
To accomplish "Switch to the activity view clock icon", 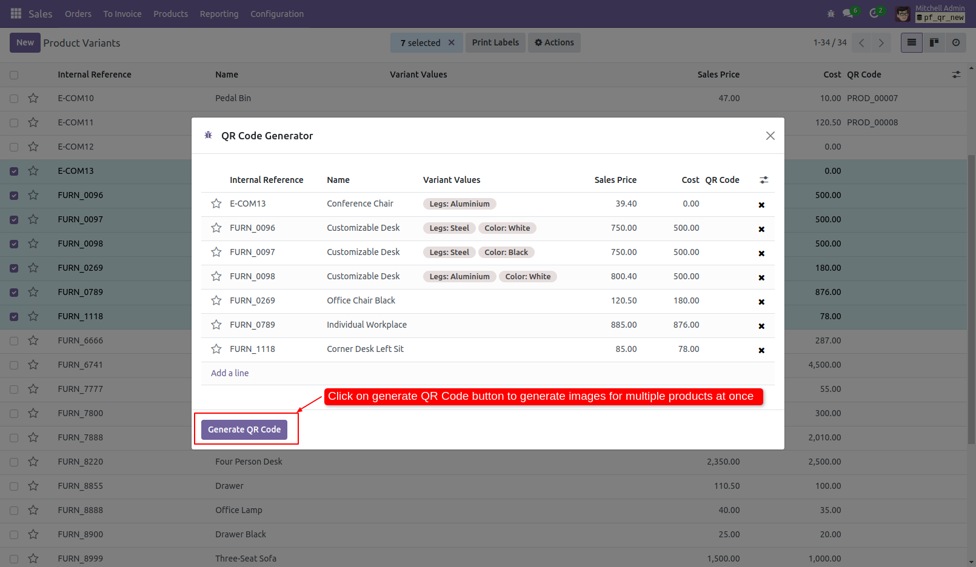I will pos(956,42).
